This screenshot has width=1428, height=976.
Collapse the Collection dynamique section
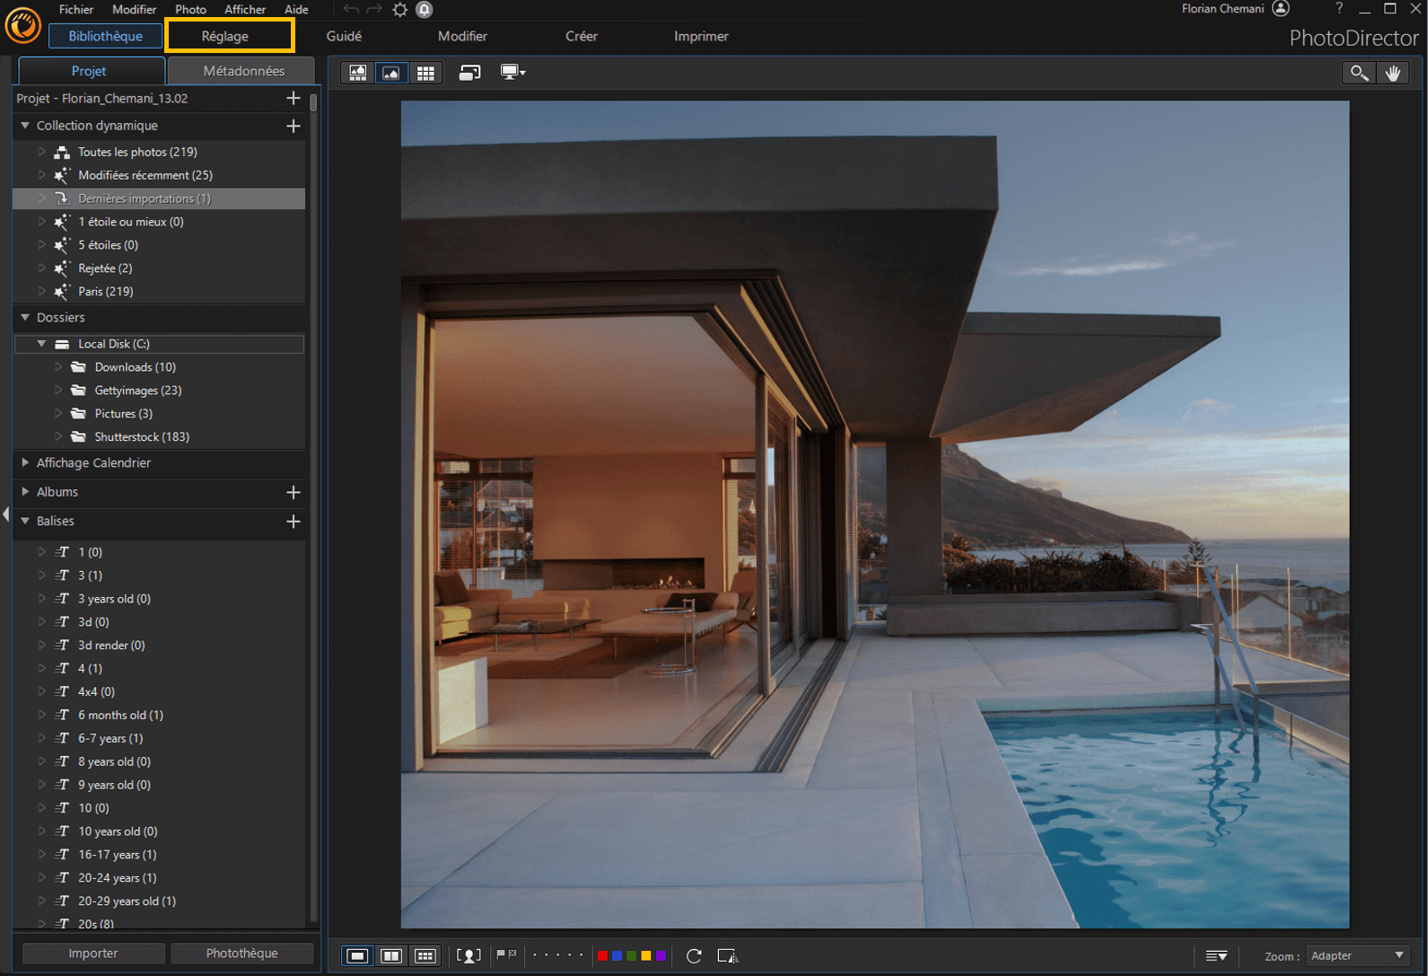25,126
